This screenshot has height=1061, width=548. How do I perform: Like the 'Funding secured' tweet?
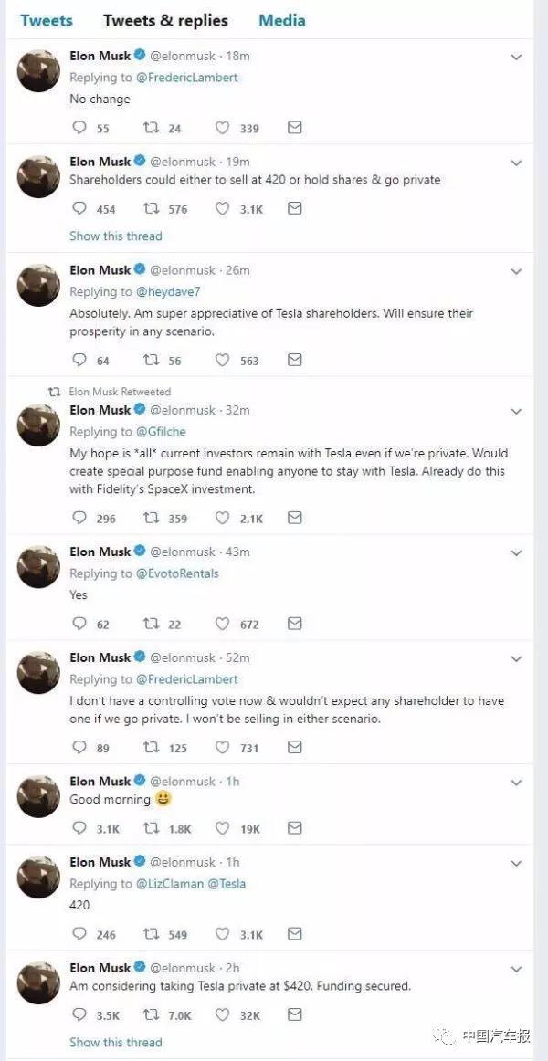pyautogui.click(x=222, y=1014)
